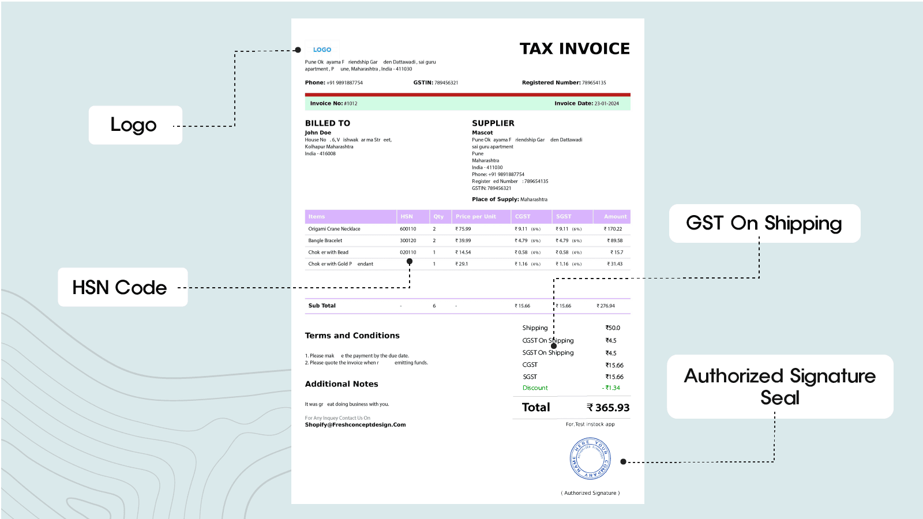Screen dimensions: 923x519
Task: Open the Shopify@Freshconceptdesign.Com email link
Action: (355, 425)
